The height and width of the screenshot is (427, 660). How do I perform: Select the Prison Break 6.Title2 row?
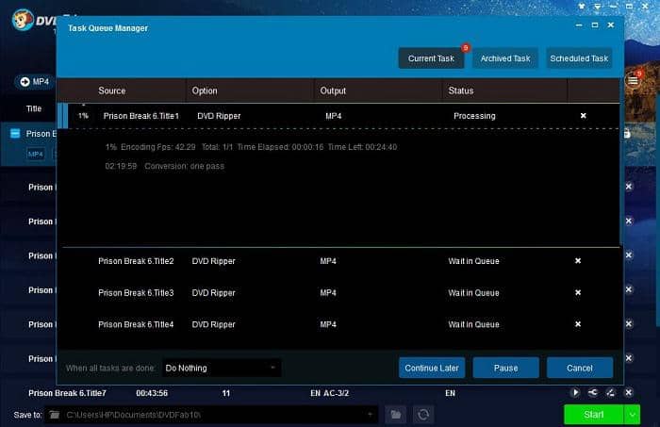340,261
